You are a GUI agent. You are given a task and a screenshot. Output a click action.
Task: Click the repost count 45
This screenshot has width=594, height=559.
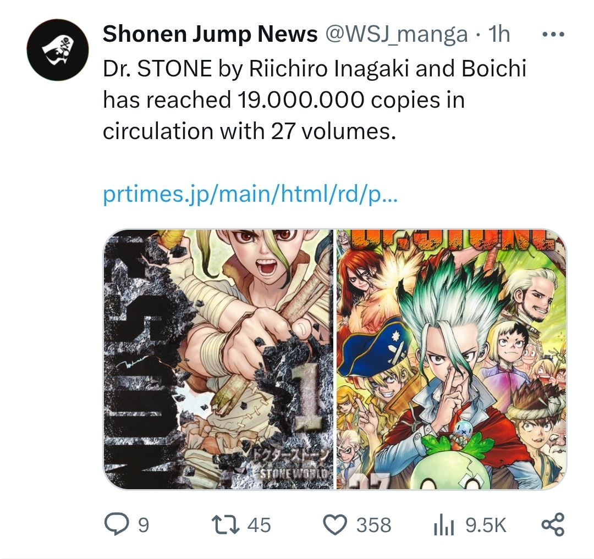(x=259, y=525)
